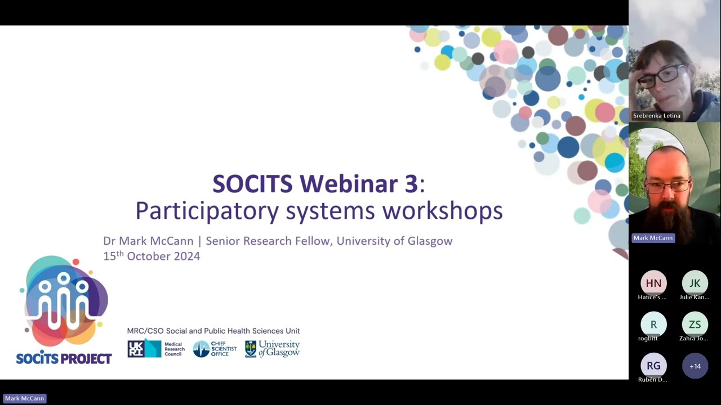Open the +14 more participants bubble
Image resolution: width=721 pixels, height=405 pixels.
click(x=695, y=366)
